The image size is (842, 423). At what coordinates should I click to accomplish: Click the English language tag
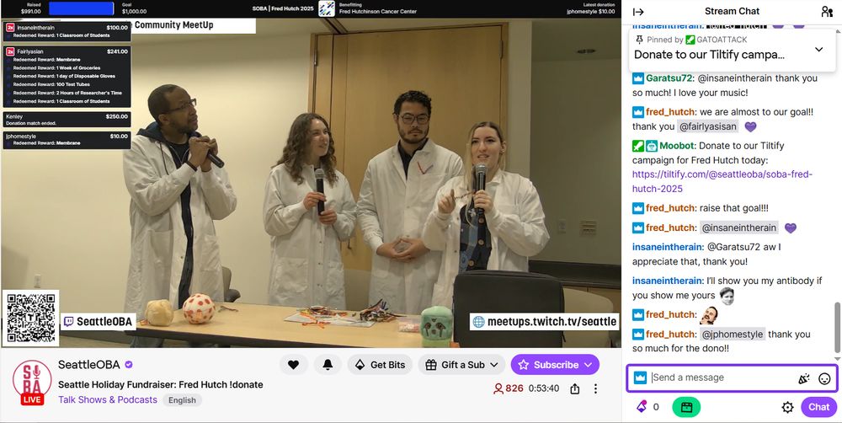[182, 400]
